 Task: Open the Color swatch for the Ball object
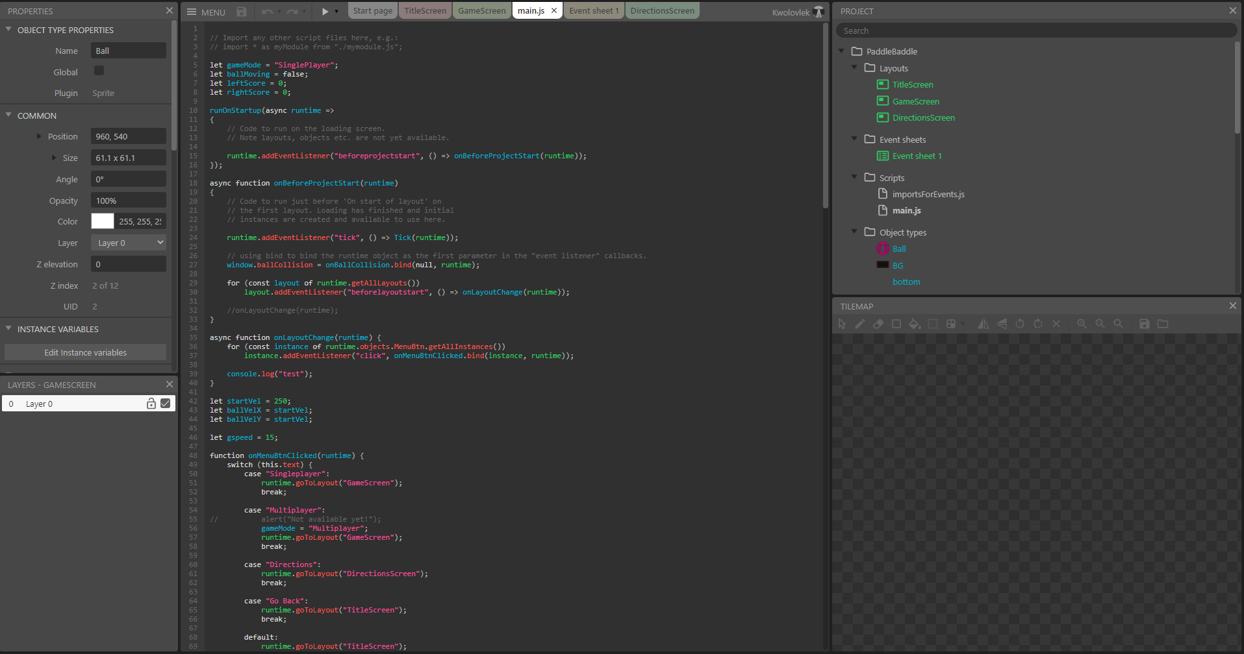point(102,221)
